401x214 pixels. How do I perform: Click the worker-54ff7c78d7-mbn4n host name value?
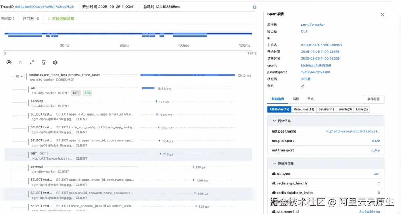321,45
